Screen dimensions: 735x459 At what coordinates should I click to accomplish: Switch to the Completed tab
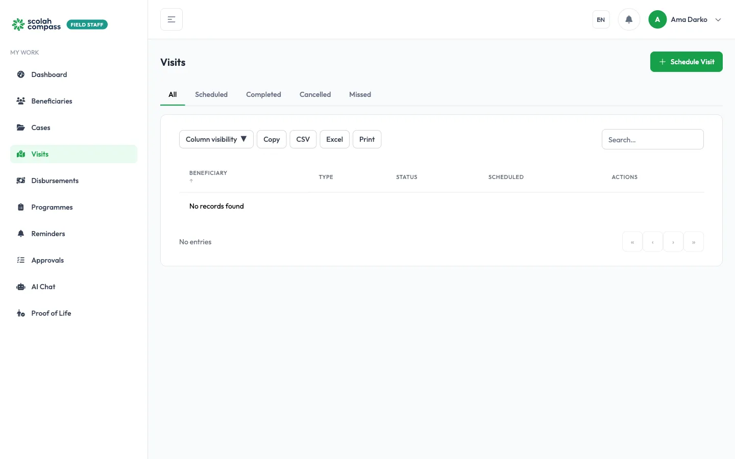(x=263, y=94)
